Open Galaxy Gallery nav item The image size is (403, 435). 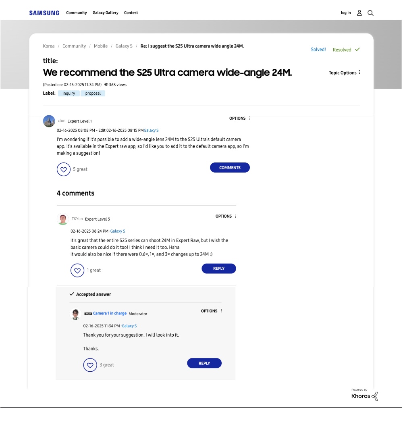click(105, 13)
